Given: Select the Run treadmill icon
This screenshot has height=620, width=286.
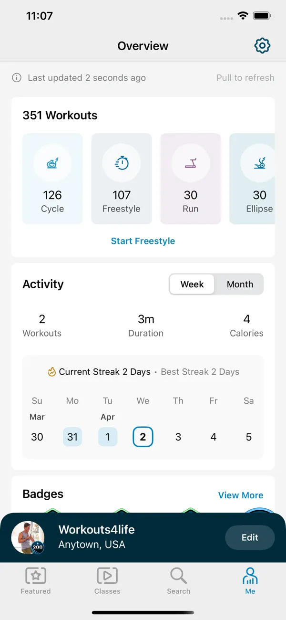Looking at the screenshot, I should point(191,162).
